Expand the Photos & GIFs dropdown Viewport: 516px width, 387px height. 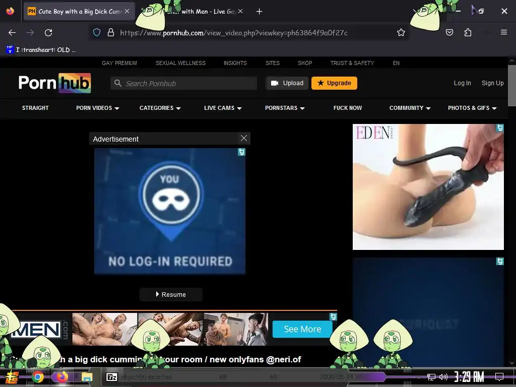pyautogui.click(x=472, y=108)
